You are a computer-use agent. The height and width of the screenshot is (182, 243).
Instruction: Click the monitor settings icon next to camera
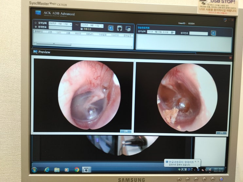128,29
